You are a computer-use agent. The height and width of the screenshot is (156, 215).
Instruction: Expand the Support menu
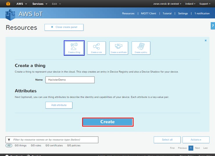(205, 4)
